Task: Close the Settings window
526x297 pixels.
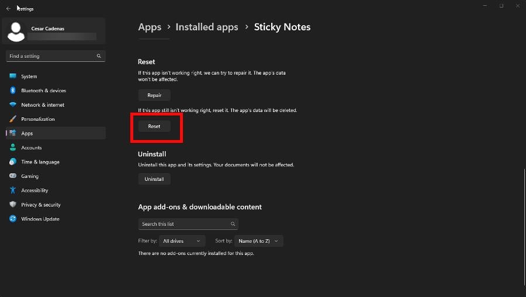Action: coord(518,6)
